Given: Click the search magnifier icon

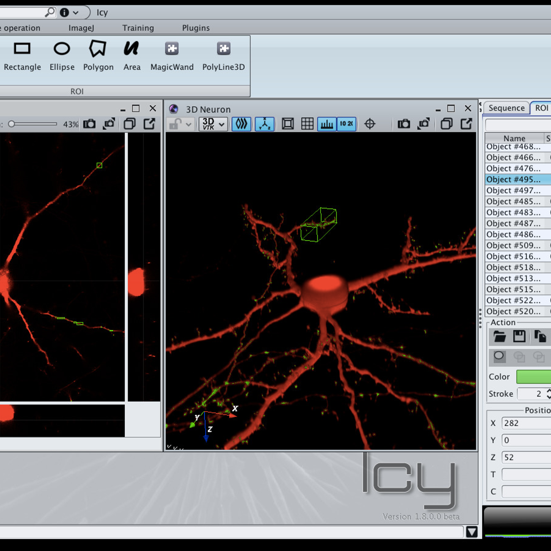Looking at the screenshot, I should pos(50,12).
